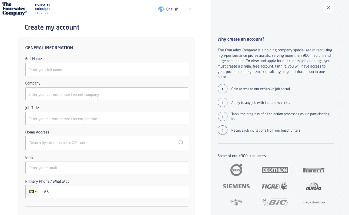Click the Volvo customer logo
This screenshot has height=215, width=349.
click(236, 170)
